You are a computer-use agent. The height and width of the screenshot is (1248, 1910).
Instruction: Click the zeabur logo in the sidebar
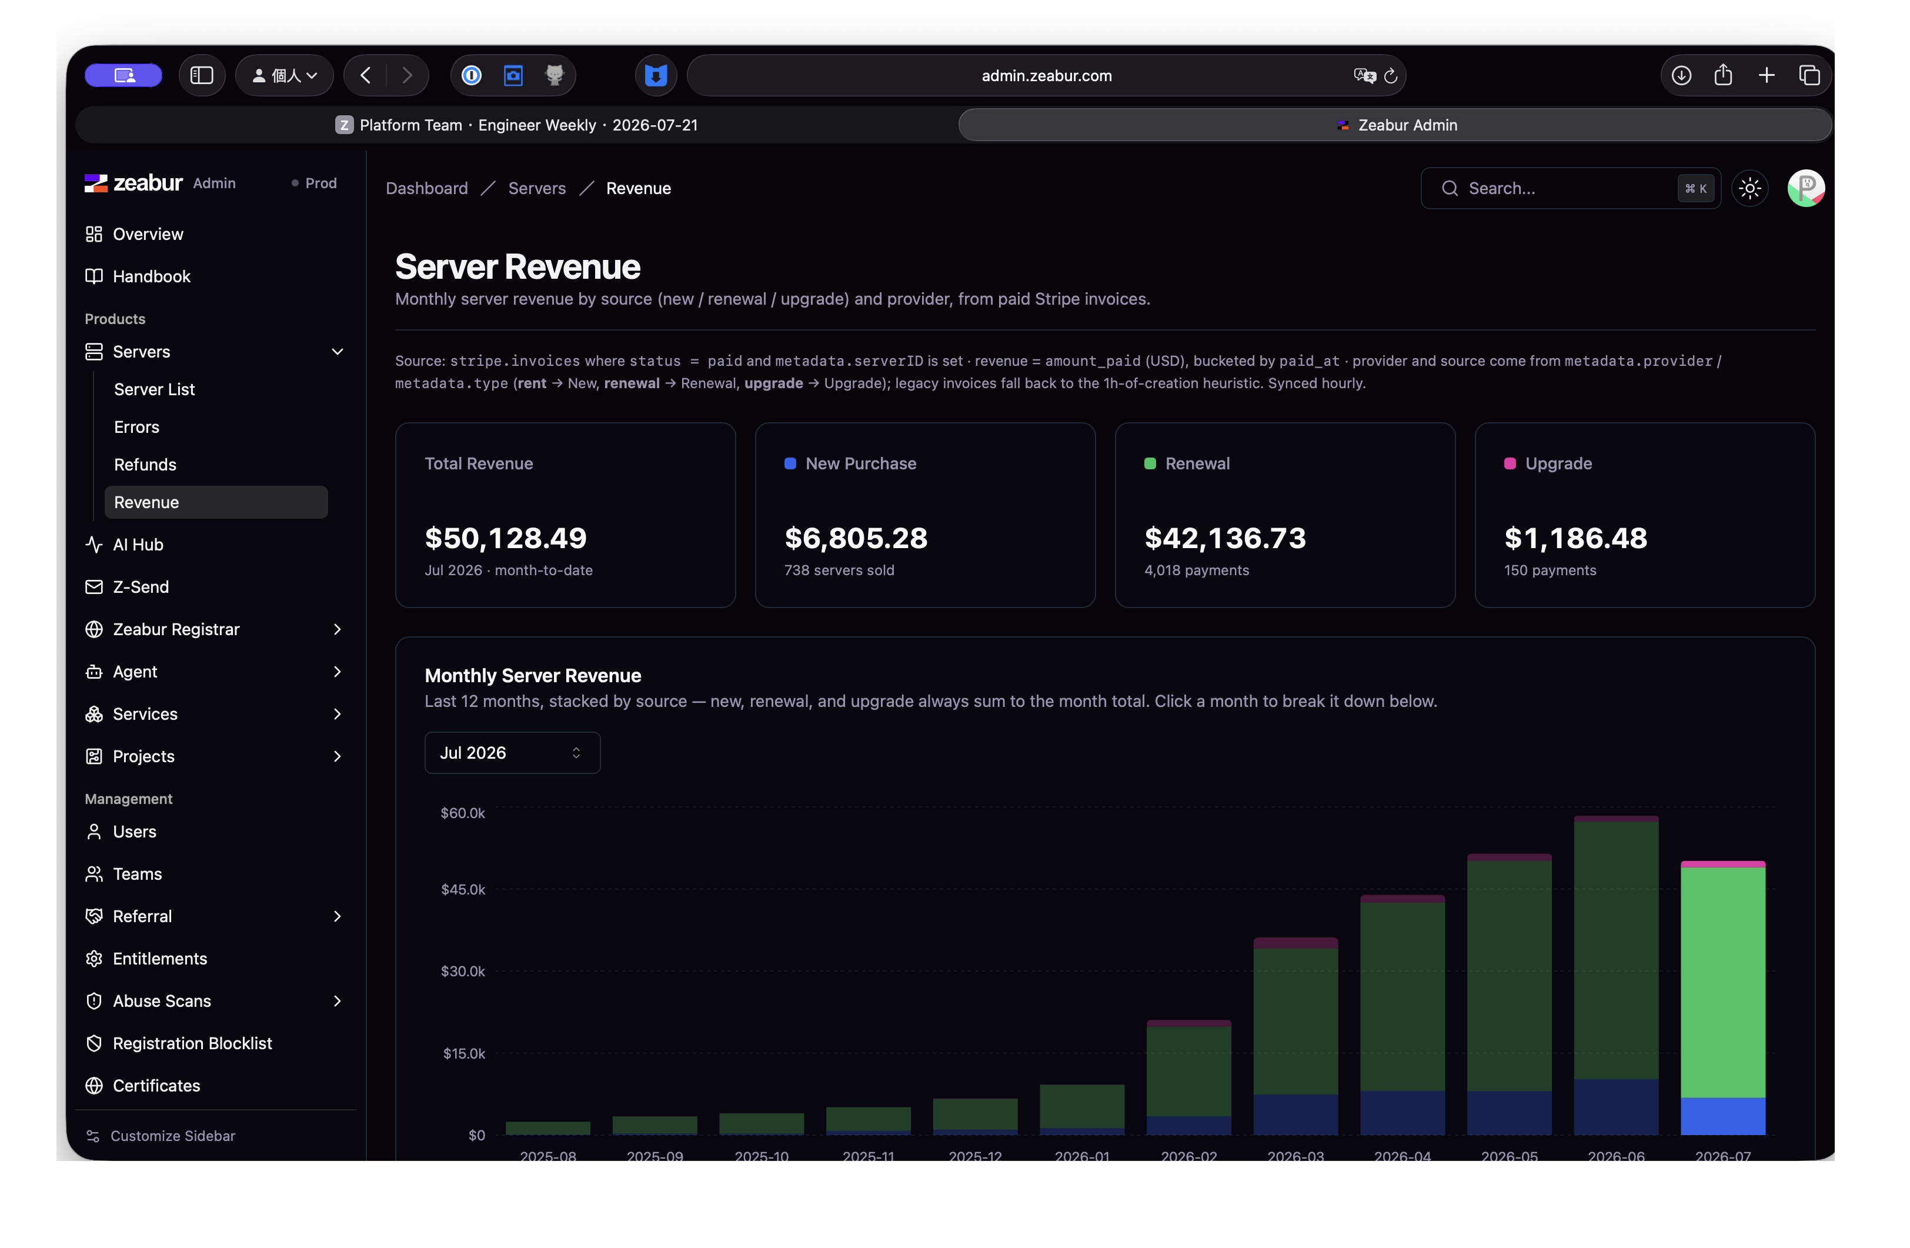point(133,183)
